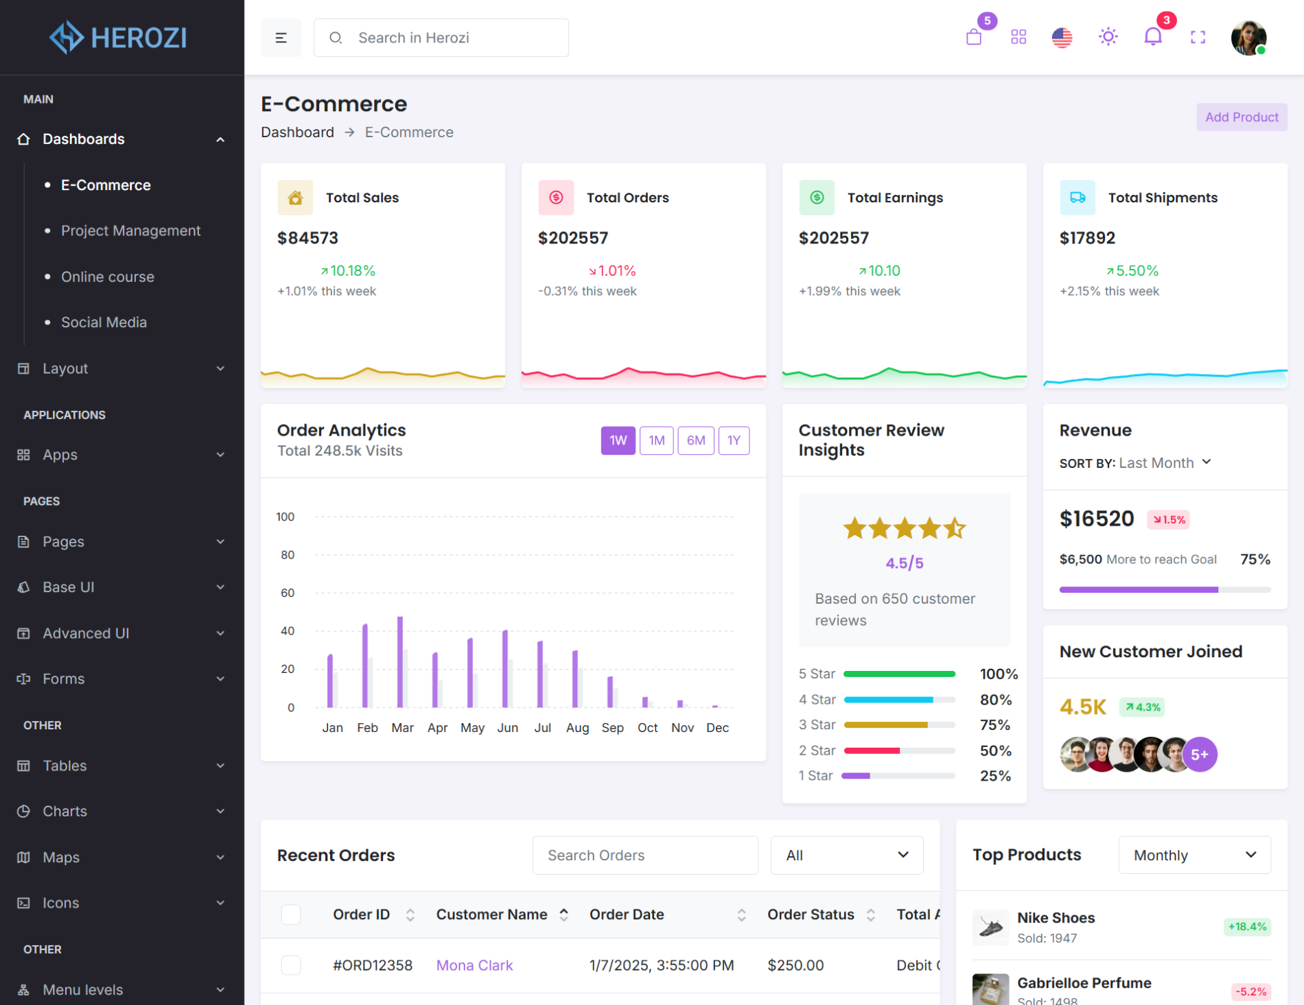Open Online course dashboard
The image size is (1304, 1005).
click(107, 276)
